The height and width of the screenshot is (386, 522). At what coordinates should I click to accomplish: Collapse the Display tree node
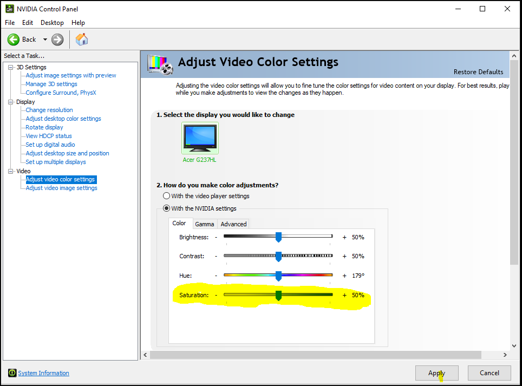tap(11, 102)
